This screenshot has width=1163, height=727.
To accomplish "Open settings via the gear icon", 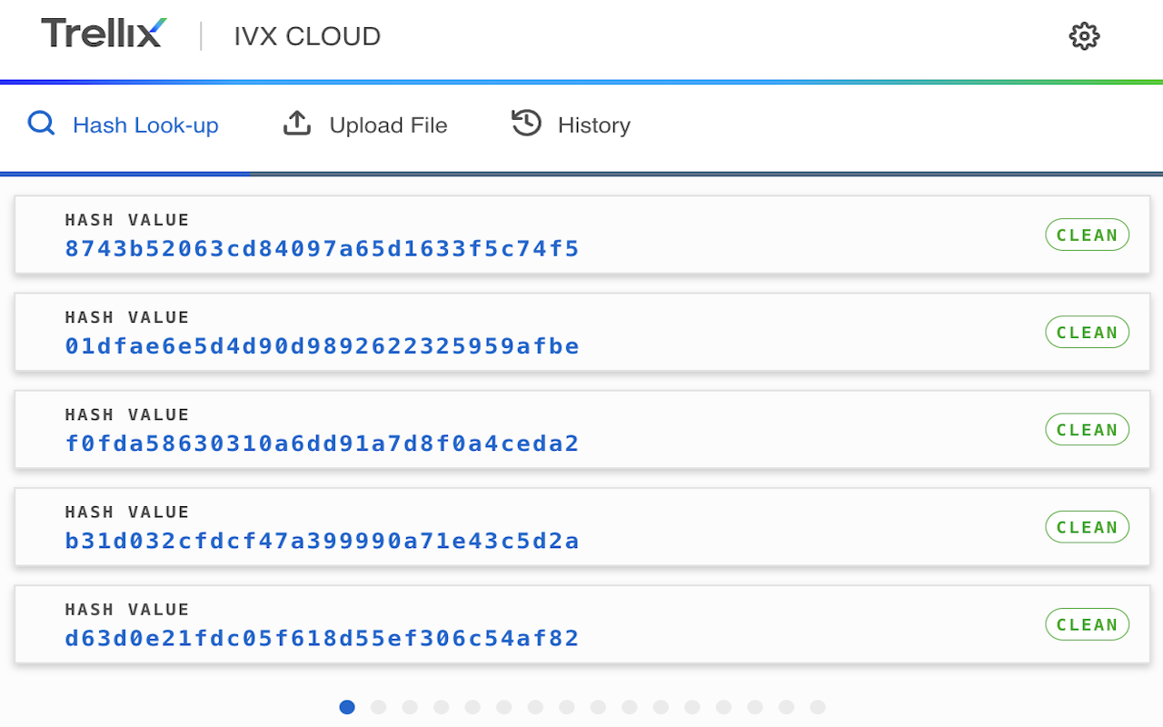I will 1084,36.
